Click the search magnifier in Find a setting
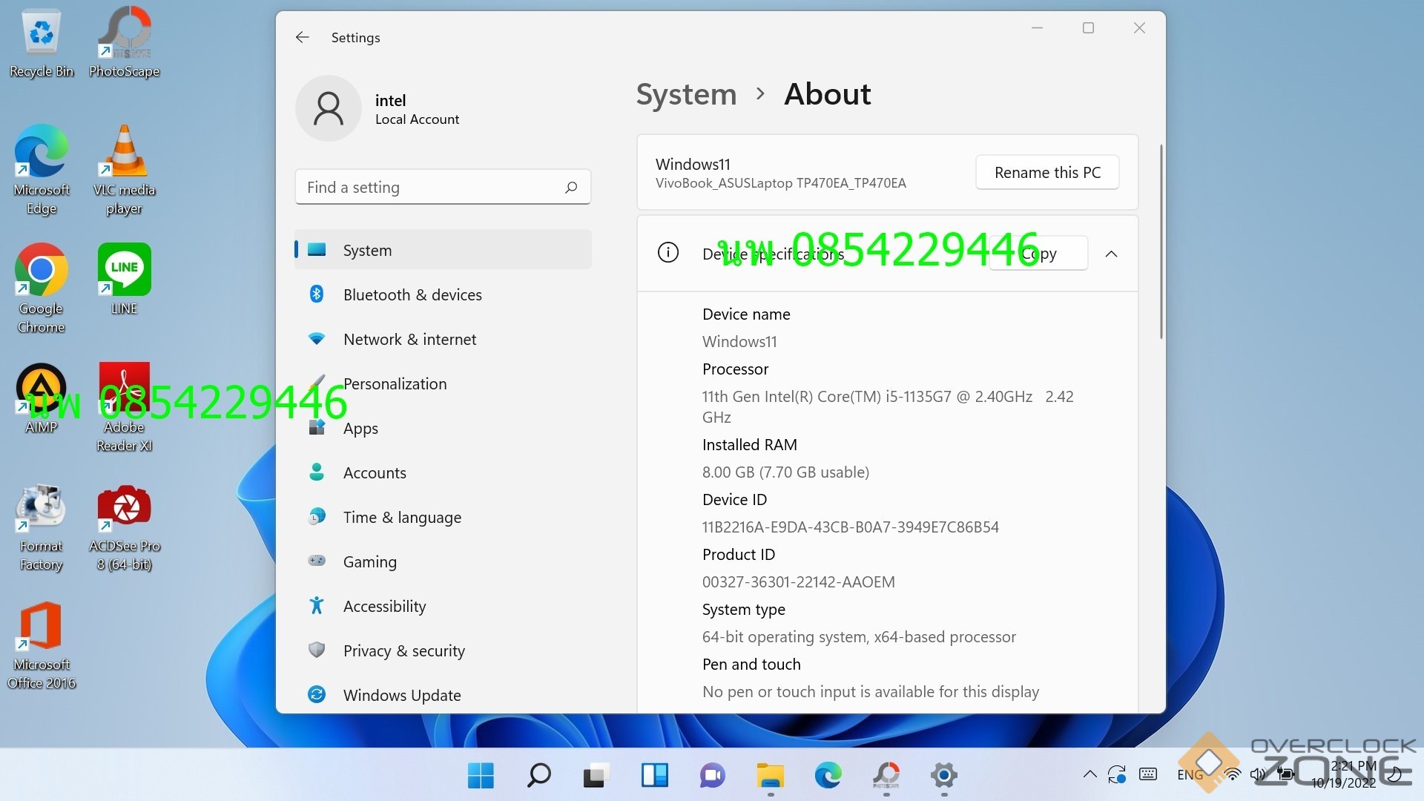Image resolution: width=1424 pixels, height=801 pixels. click(571, 188)
